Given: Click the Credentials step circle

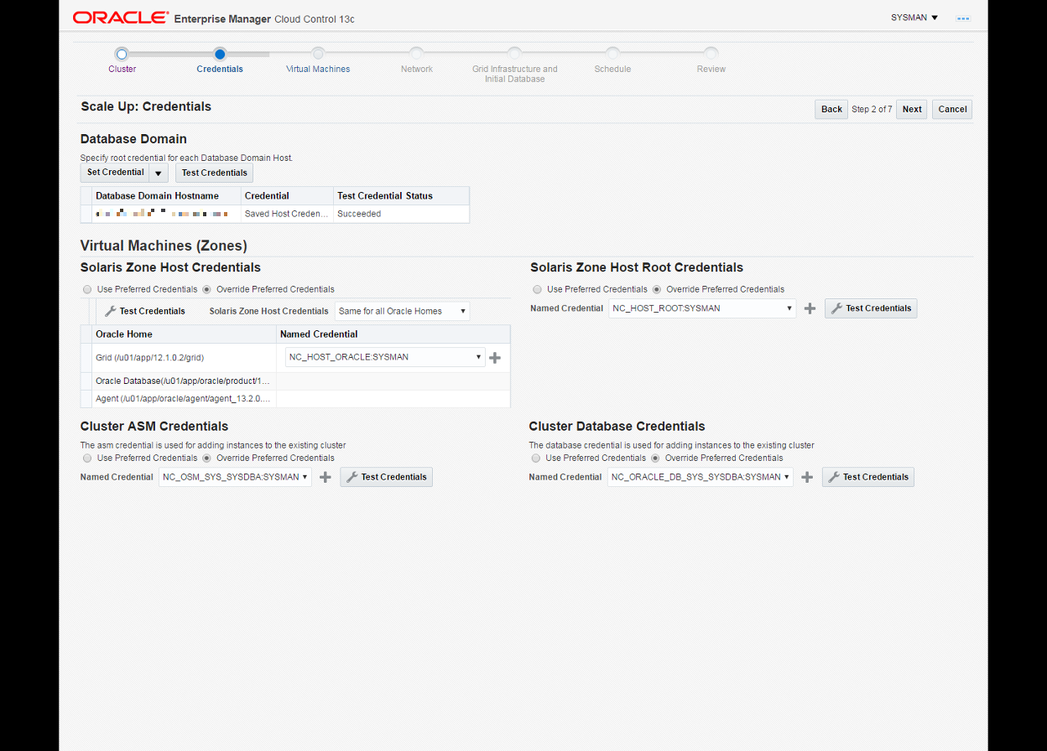Looking at the screenshot, I should 220,54.
